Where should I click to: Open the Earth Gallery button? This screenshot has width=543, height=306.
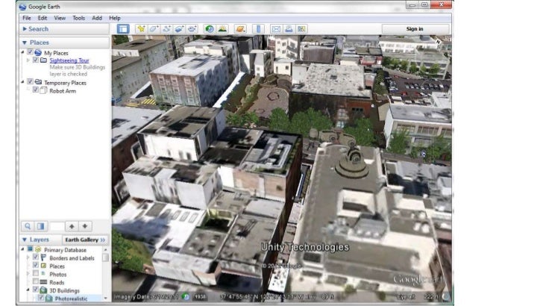pyautogui.click(x=85, y=240)
